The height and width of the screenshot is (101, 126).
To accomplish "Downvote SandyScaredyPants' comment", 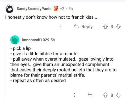I will click(118, 27).
